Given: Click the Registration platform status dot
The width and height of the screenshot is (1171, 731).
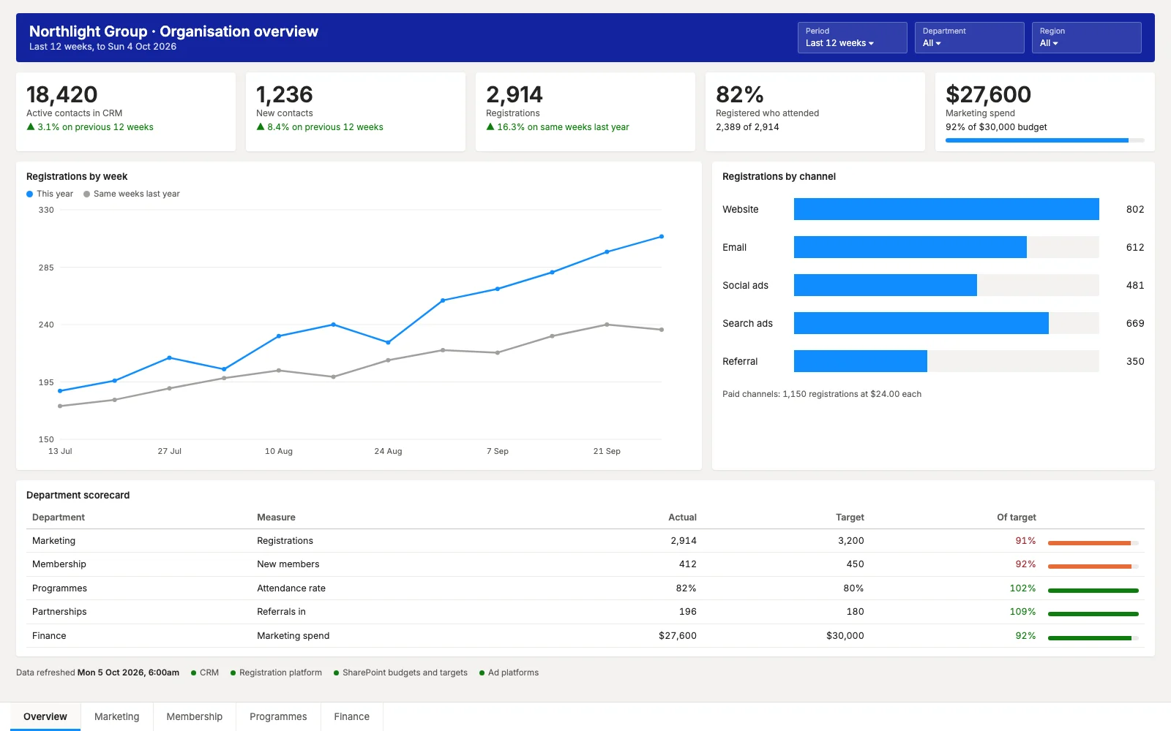Looking at the screenshot, I should click(233, 673).
